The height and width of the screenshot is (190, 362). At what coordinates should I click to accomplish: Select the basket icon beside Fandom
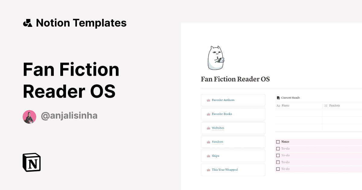(208, 142)
